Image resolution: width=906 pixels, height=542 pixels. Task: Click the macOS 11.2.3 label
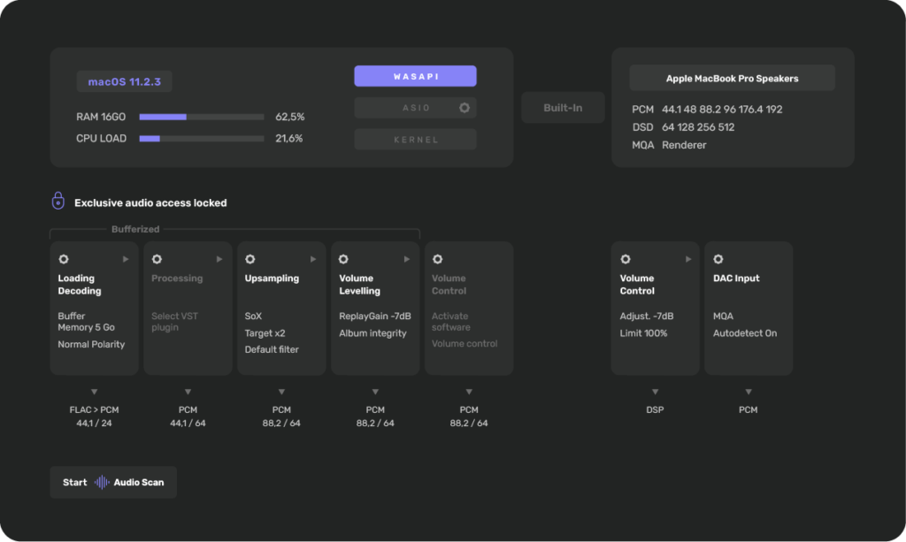tap(124, 82)
